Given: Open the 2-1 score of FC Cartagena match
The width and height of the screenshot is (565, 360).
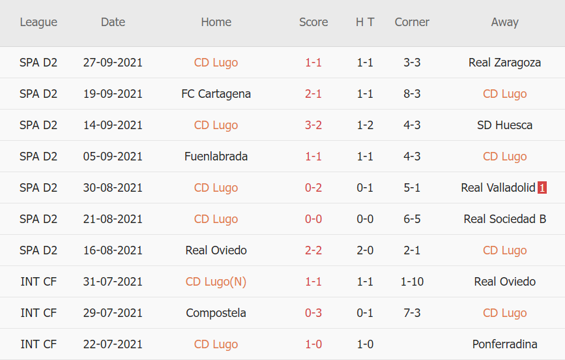Looking at the screenshot, I should [313, 94].
